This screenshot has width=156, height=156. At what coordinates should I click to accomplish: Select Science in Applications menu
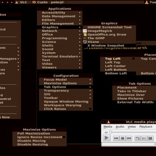pos(60,42)
